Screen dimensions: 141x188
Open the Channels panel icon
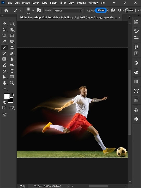[136, 110]
